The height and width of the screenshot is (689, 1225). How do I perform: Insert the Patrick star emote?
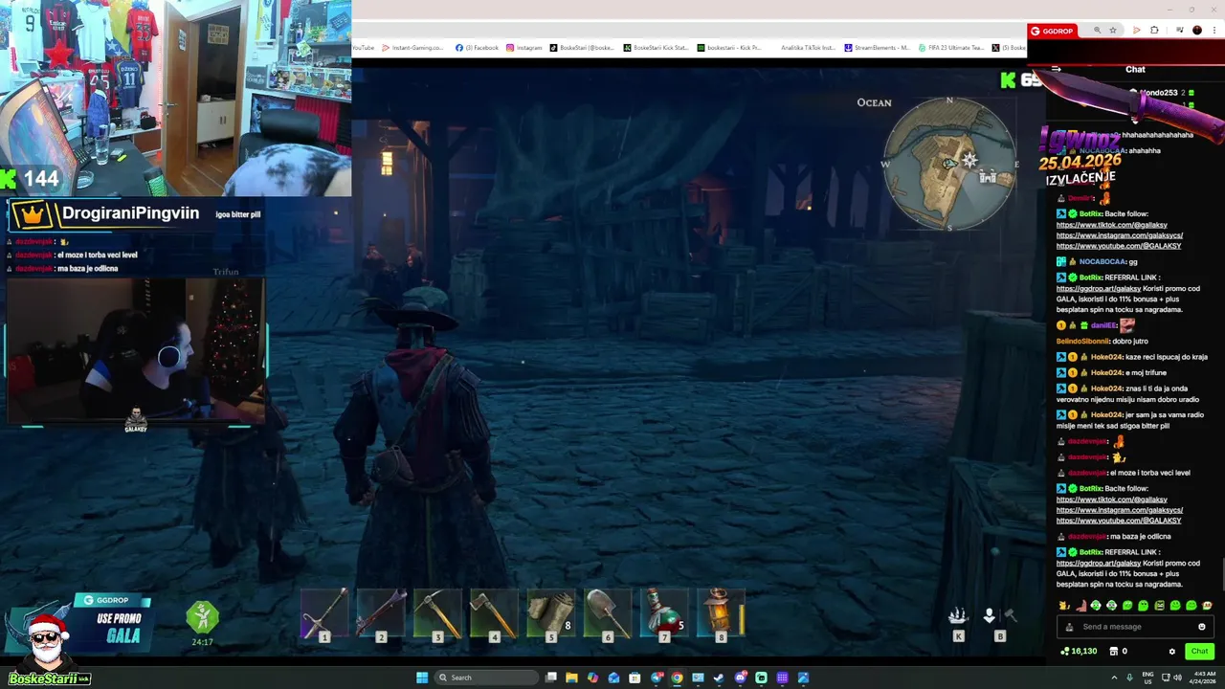pyautogui.click(x=1080, y=606)
